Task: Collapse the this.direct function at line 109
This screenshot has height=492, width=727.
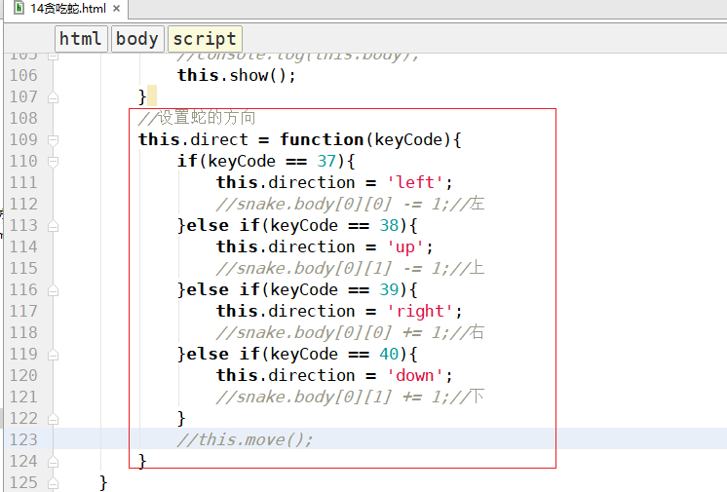Action: click(53, 139)
